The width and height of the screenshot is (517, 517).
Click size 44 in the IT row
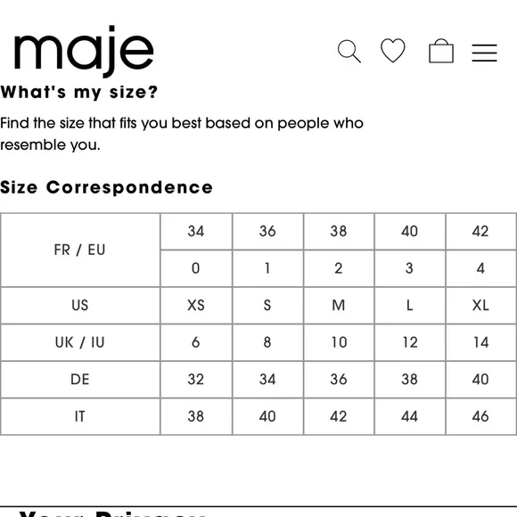coord(409,416)
